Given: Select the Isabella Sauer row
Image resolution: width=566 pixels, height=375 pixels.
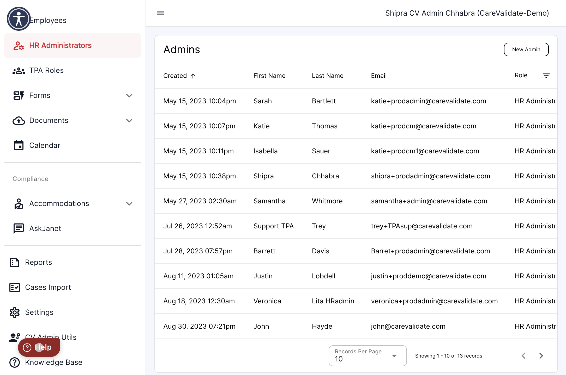Looking at the screenshot, I should point(356,151).
